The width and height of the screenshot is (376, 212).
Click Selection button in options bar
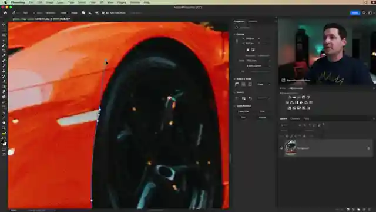(x=51, y=13)
